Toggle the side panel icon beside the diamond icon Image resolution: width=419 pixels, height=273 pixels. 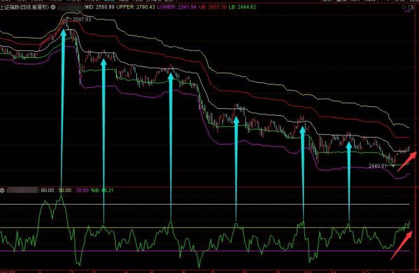tap(411, 7)
